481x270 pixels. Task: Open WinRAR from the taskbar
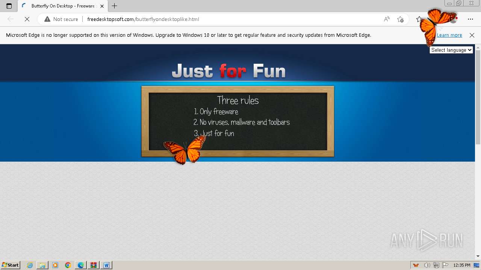pos(94,265)
